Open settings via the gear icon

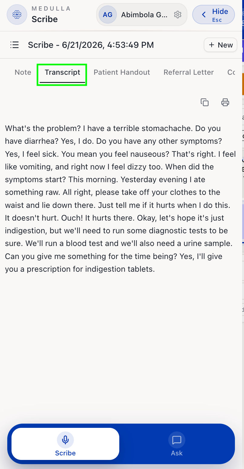point(178,15)
